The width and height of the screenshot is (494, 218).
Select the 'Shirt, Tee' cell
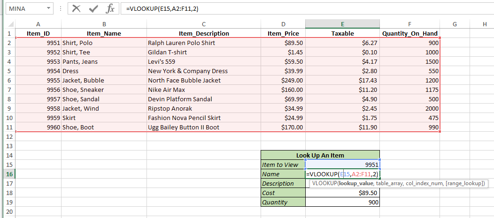click(104, 52)
